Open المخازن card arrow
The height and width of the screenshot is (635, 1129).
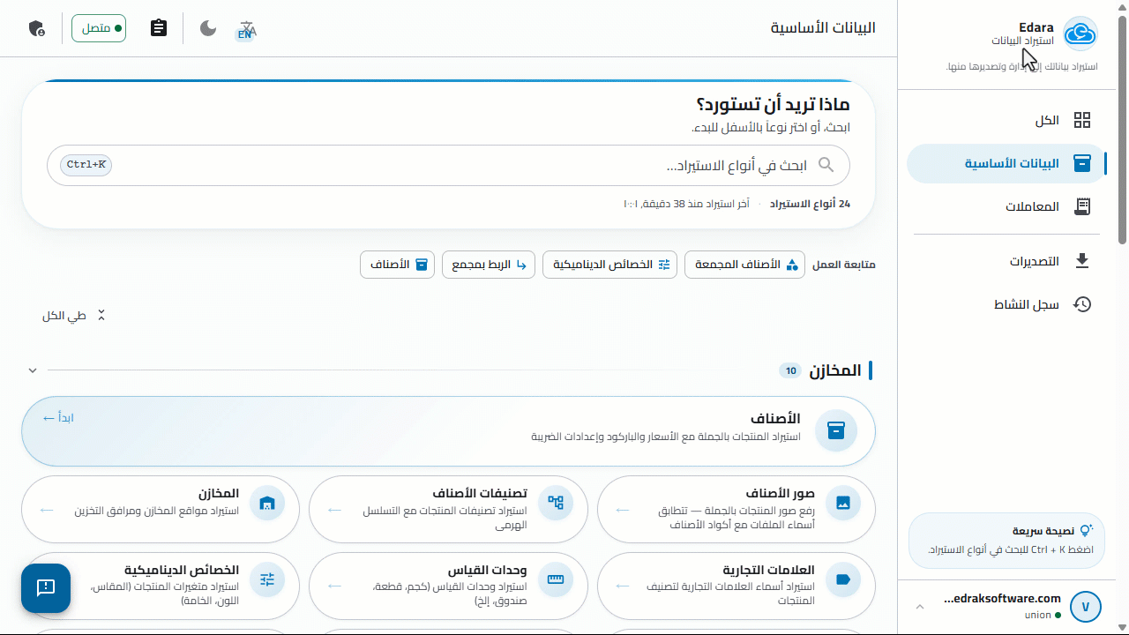click(x=47, y=510)
